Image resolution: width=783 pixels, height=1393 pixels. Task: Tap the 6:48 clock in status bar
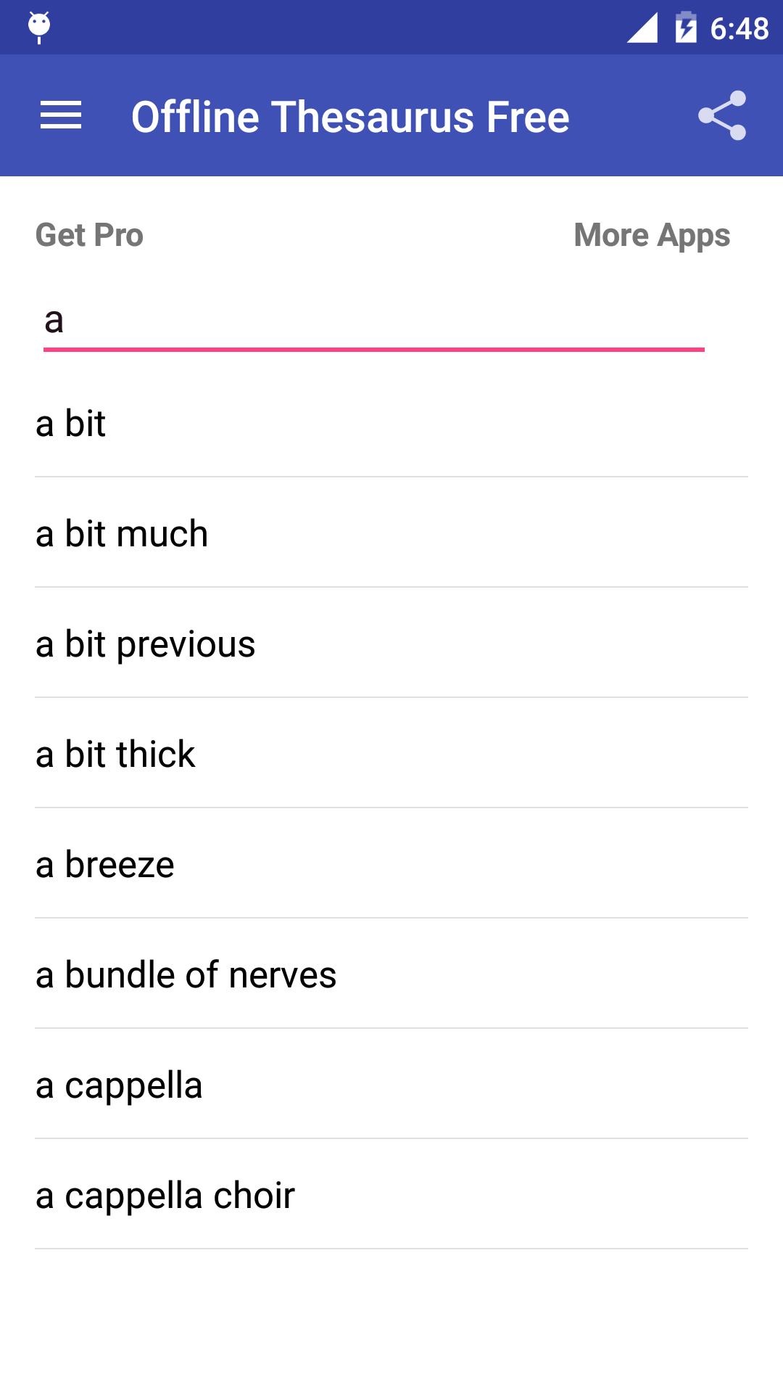tap(739, 28)
